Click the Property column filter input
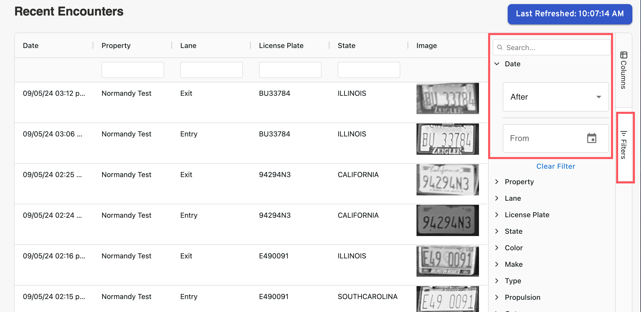This screenshot has width=641, height=312. [x=133, y=70]
